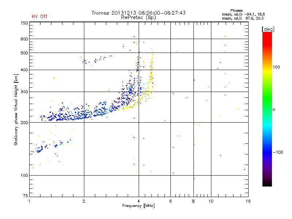Click the plot title 'Tromsø 20131213 08:26:00-08:27:43'

click(x=139, y=13)
